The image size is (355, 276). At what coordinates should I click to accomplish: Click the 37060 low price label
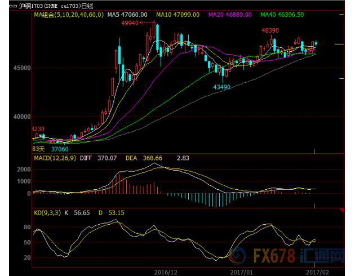click(60, 149)
